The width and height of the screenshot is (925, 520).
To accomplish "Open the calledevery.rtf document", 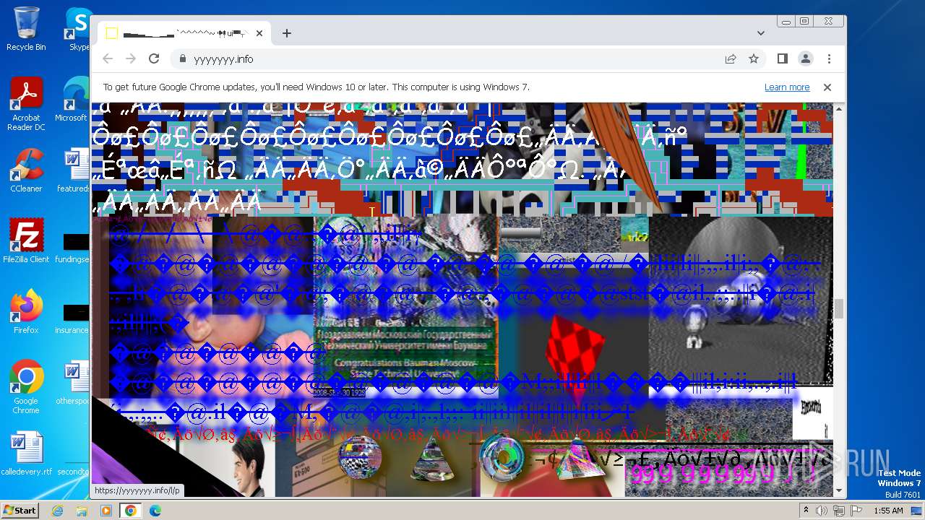I will pyautogui.click(x=26, y=454).
